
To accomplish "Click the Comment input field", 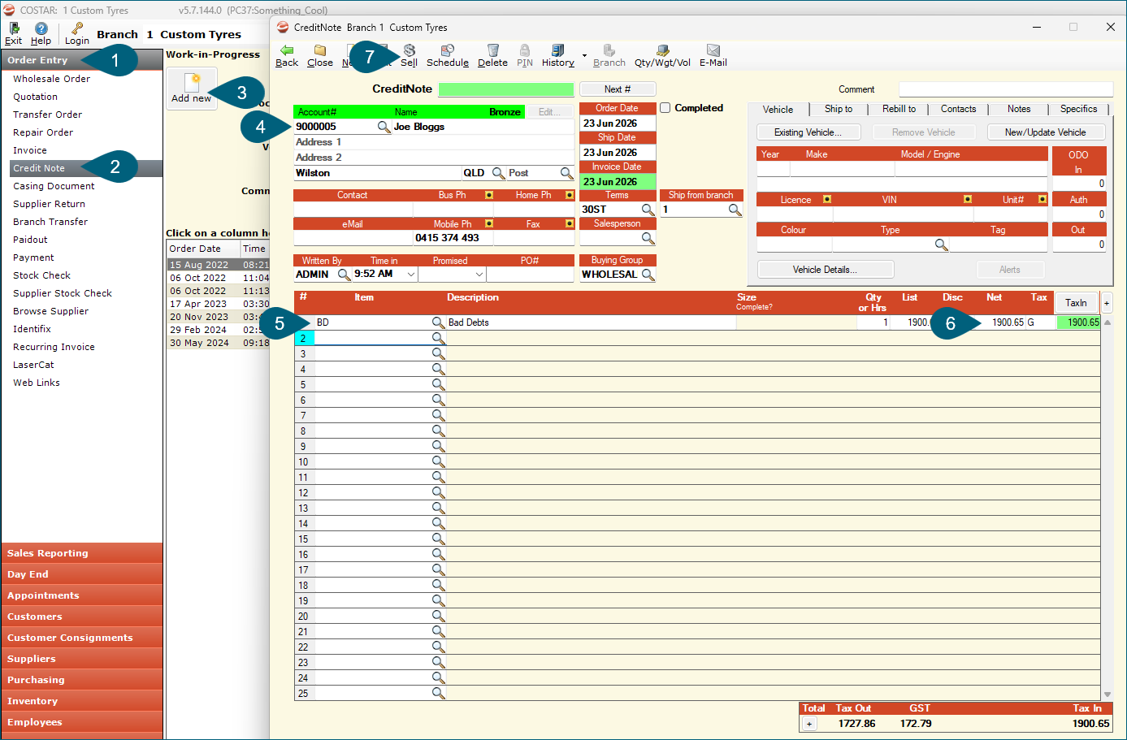I will pos(1006,89).
